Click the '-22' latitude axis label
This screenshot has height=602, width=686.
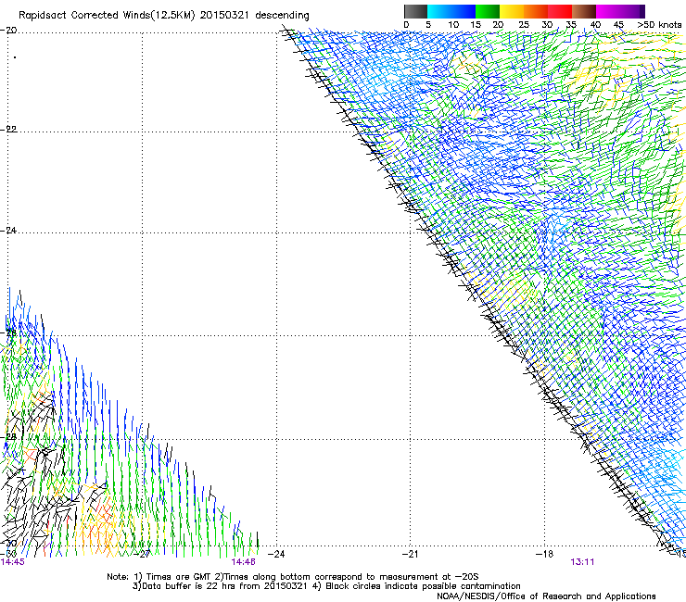pos(8,129)
